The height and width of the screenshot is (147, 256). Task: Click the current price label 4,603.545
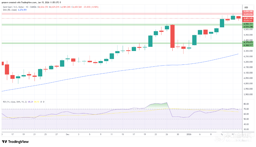click(248, 18)
